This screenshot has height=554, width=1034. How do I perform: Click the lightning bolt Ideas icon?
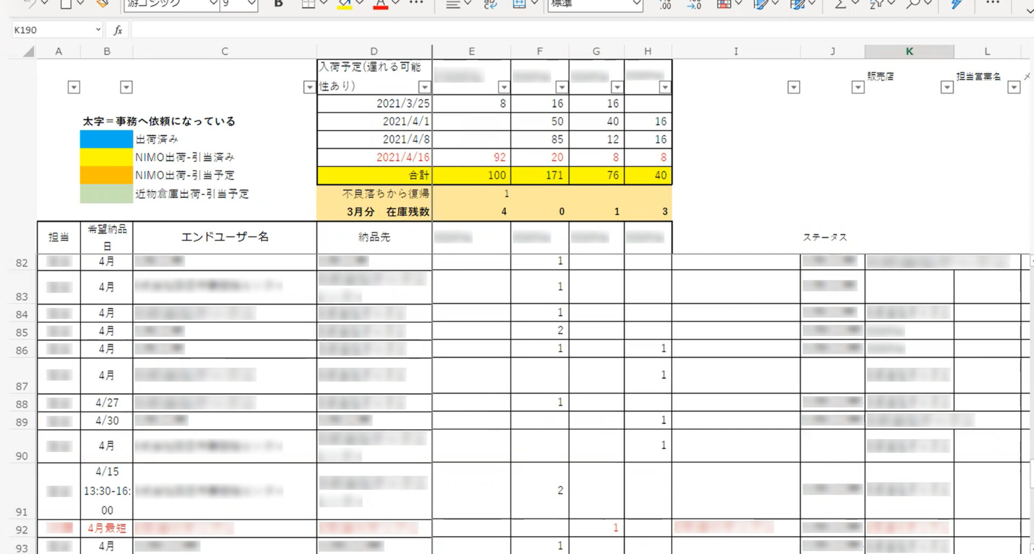point(956,4)
